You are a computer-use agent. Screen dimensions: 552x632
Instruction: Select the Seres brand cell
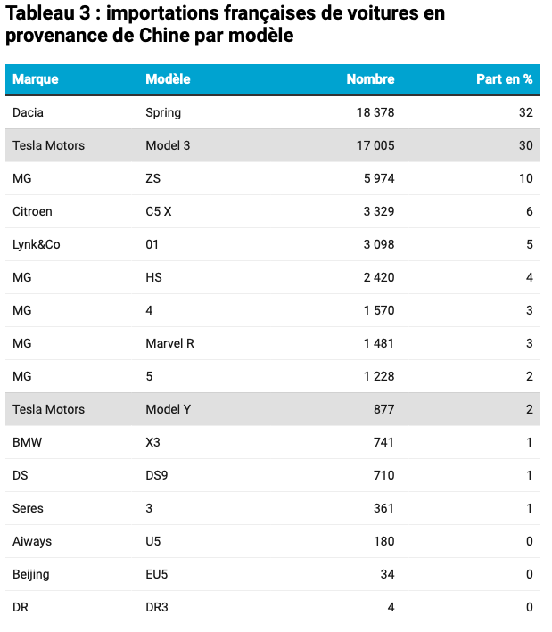[28, 508]
